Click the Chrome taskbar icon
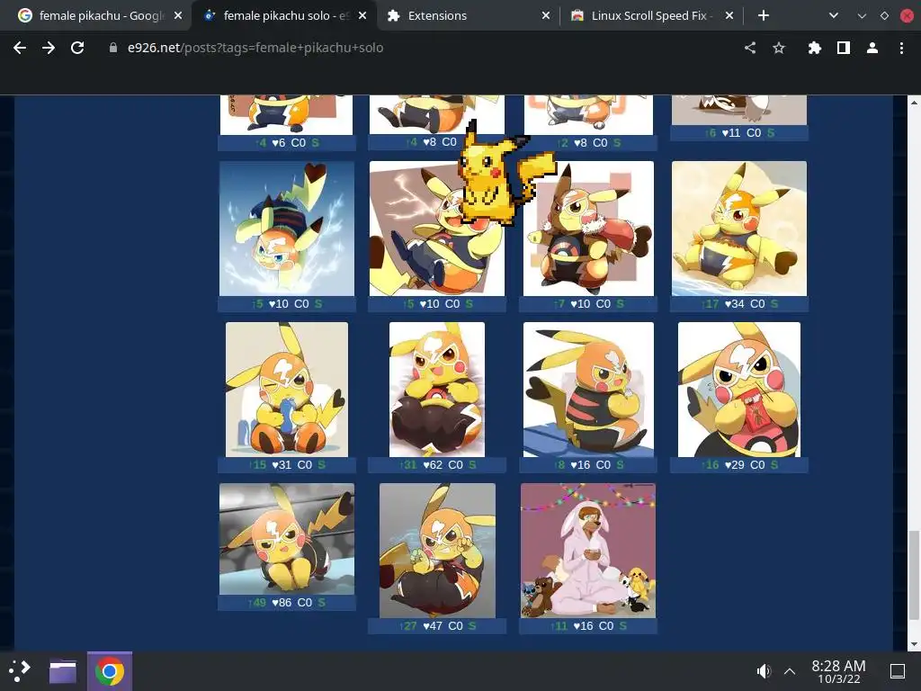 coord(109,671)
